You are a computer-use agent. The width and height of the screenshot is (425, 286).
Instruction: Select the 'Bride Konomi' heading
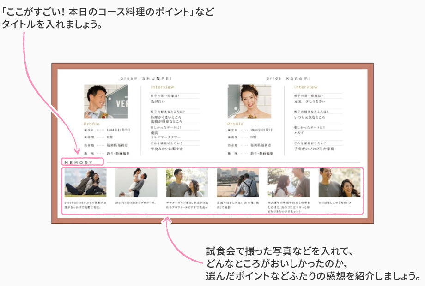289,78
